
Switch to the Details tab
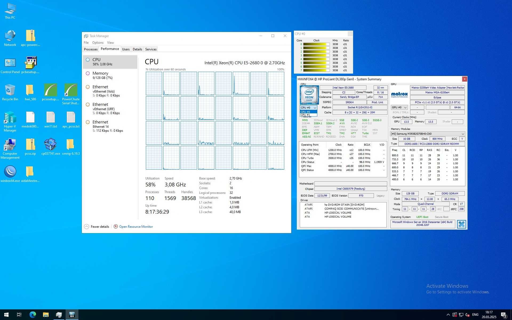pos(137,49)
